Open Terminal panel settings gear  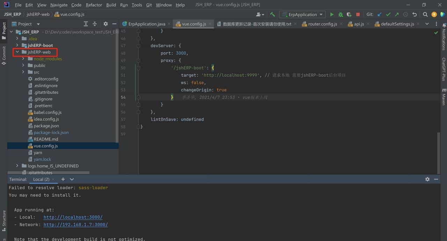coord(427,179)
